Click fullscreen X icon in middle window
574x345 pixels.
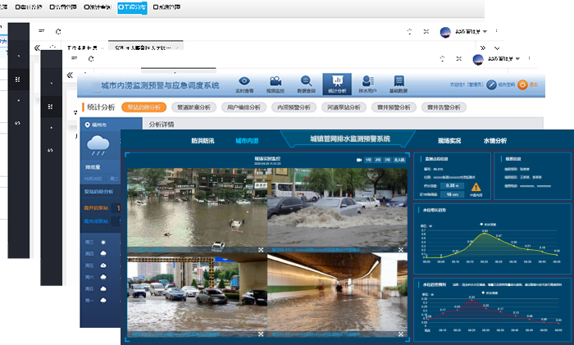[459, 58]
